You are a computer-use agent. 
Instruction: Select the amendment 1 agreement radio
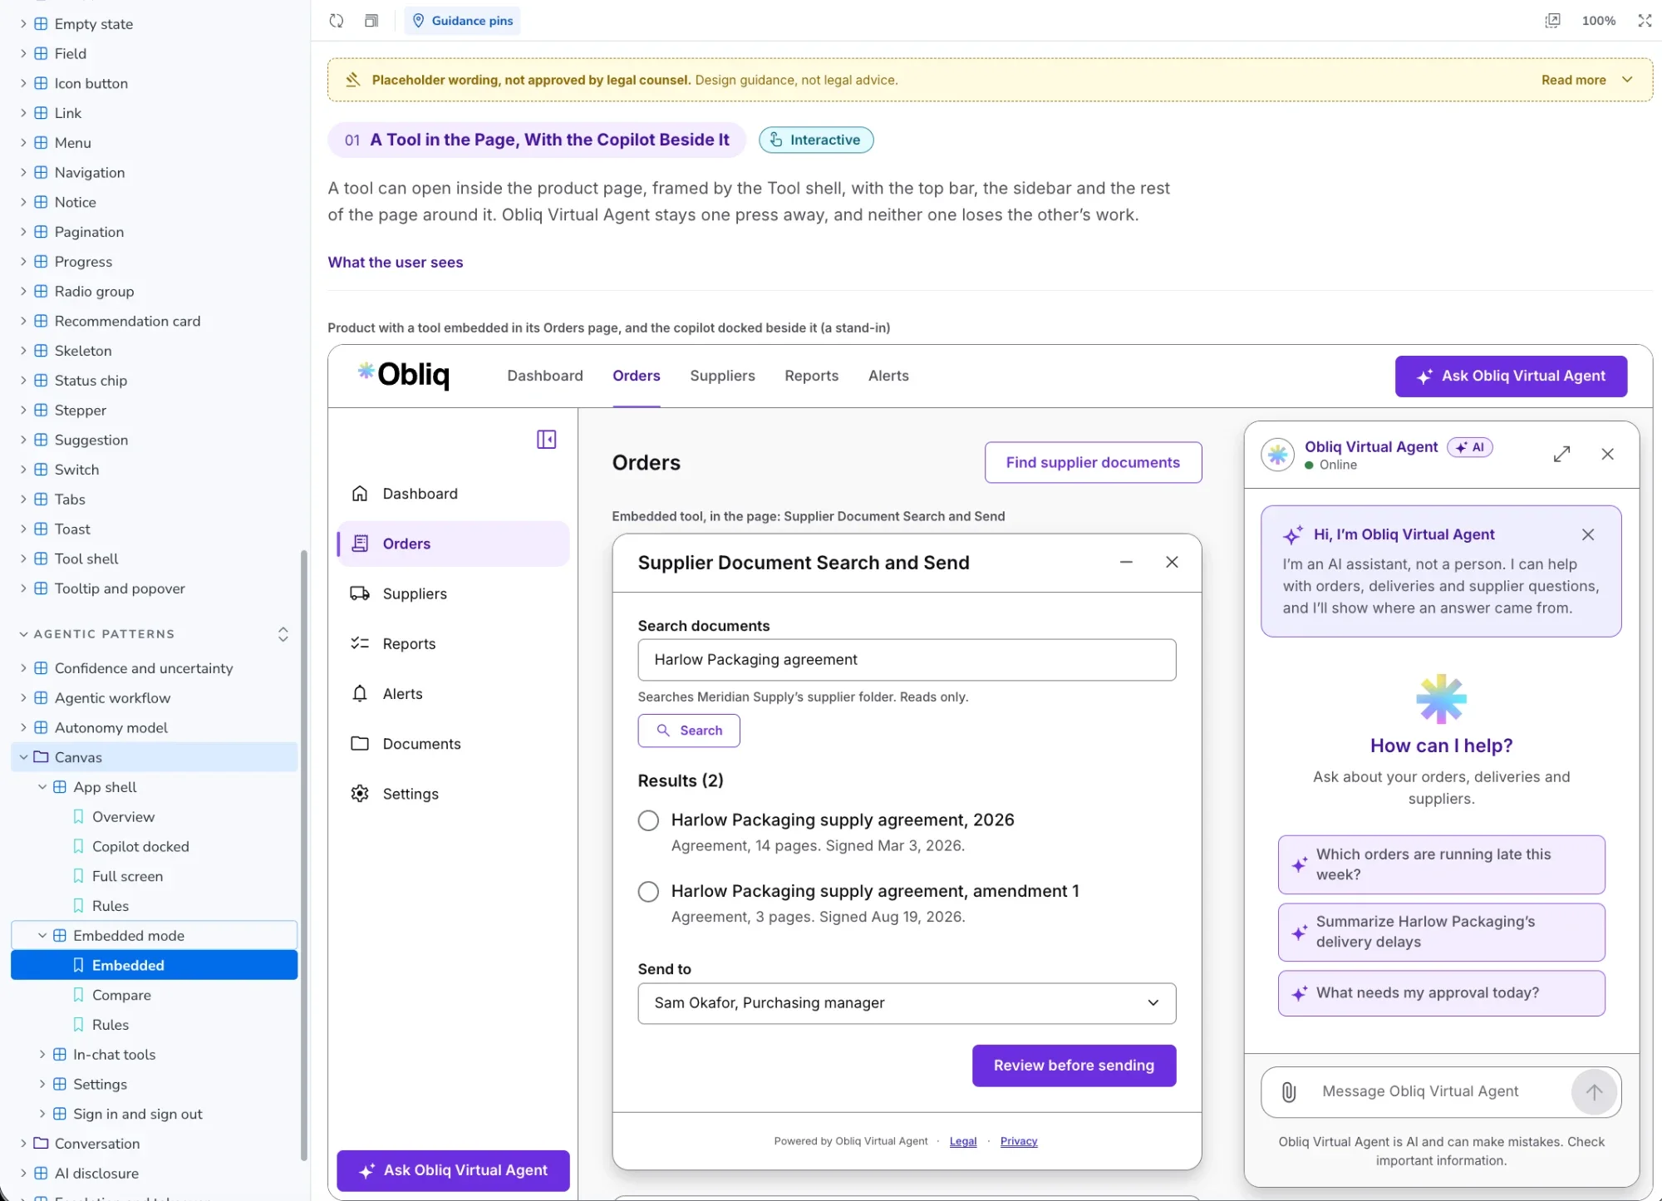(x=648, y=892)
